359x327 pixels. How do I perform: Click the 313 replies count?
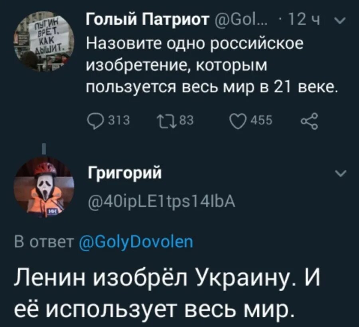118,120
